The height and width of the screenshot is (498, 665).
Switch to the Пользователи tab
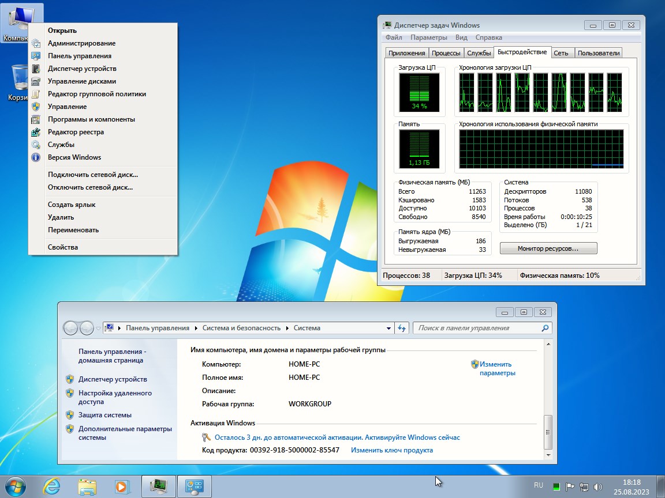point(599,53)
